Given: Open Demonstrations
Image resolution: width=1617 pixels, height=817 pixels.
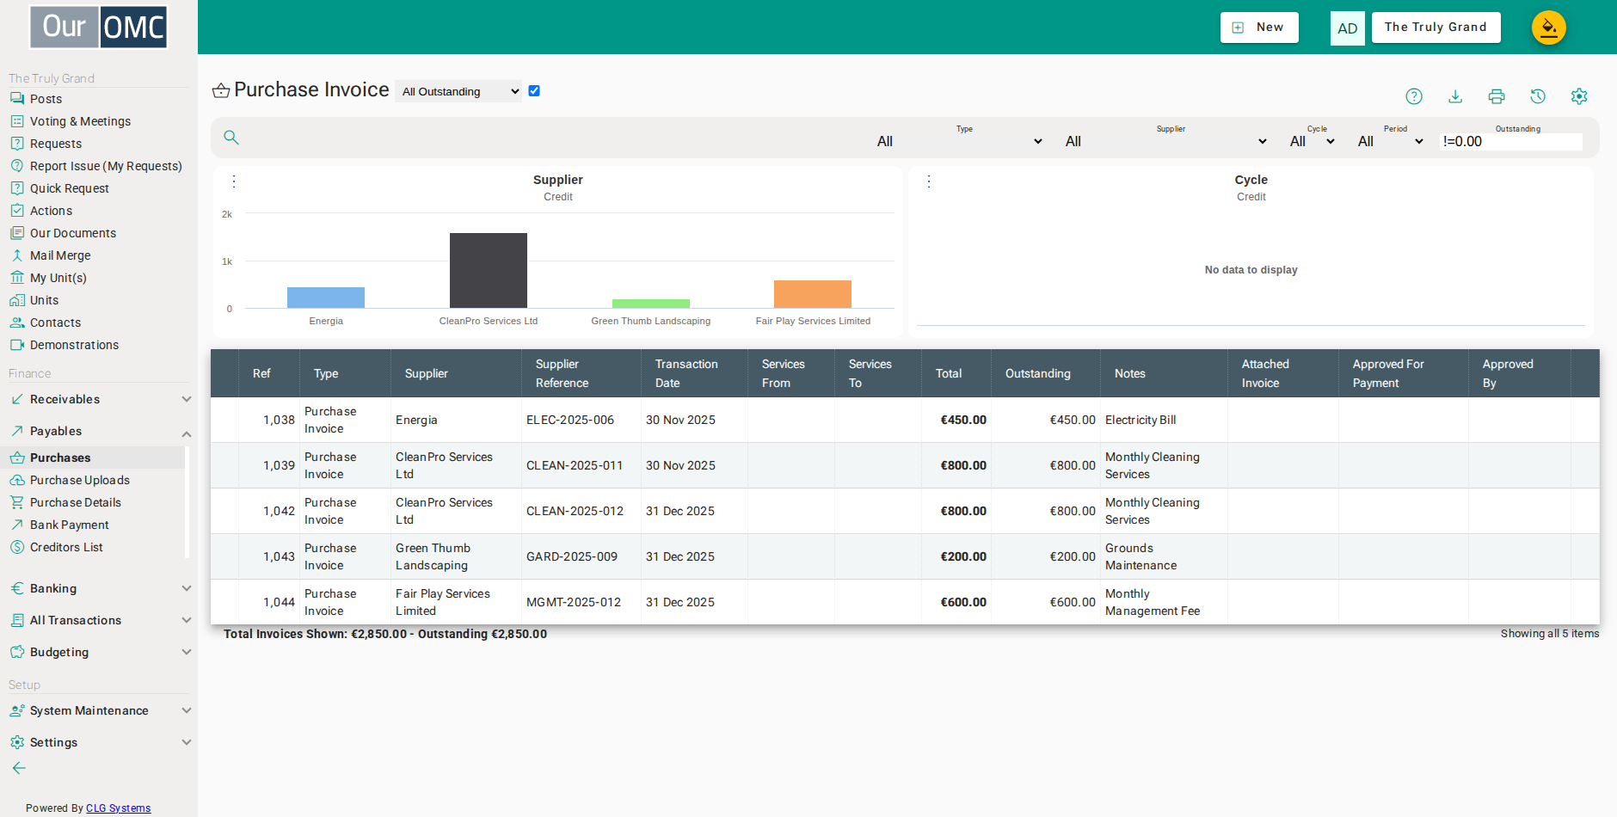Looking at the screenshot, I should pyautogui.click(x=74, y=345).
